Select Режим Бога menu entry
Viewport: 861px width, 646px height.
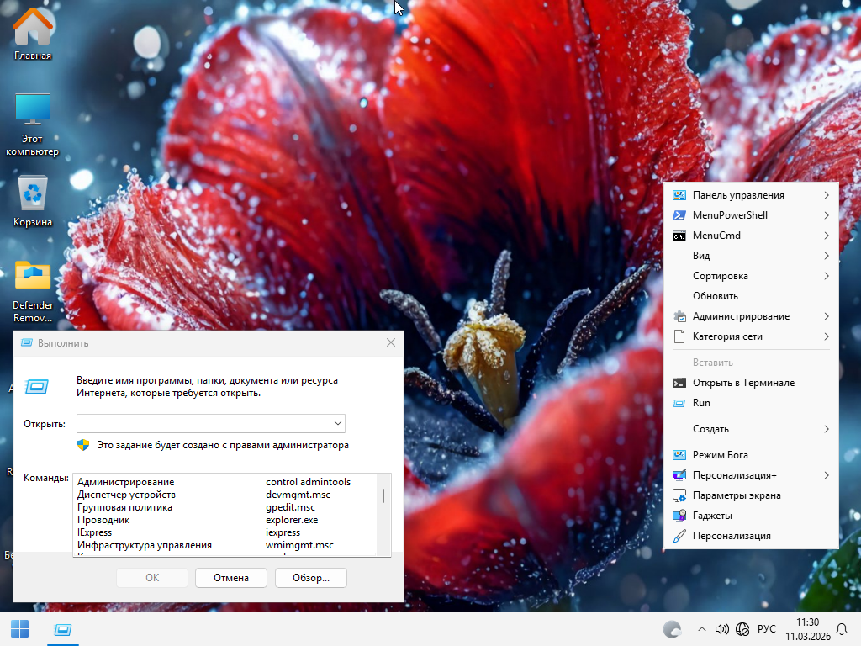tap(720, 455)
